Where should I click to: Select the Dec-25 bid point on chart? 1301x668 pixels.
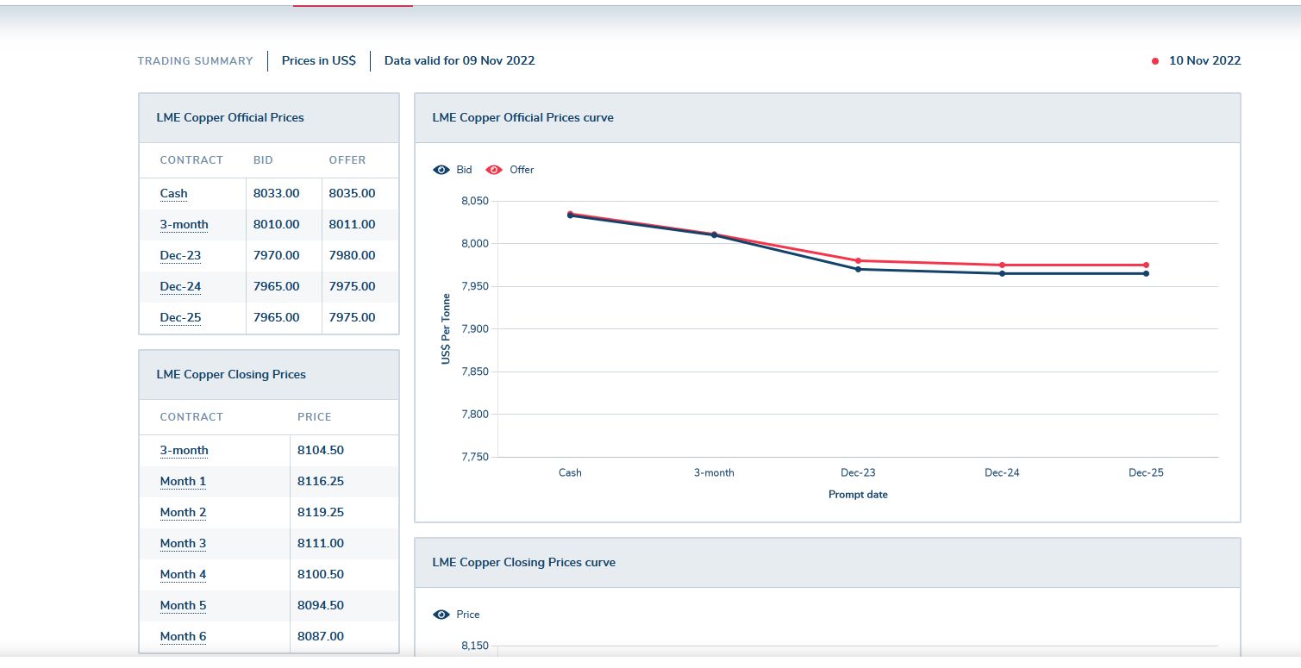(x=1146, y=273)
